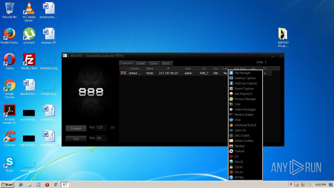Click the µTorrent desktop icon
Screen dimensions: 334x188
tap(29, 36)
